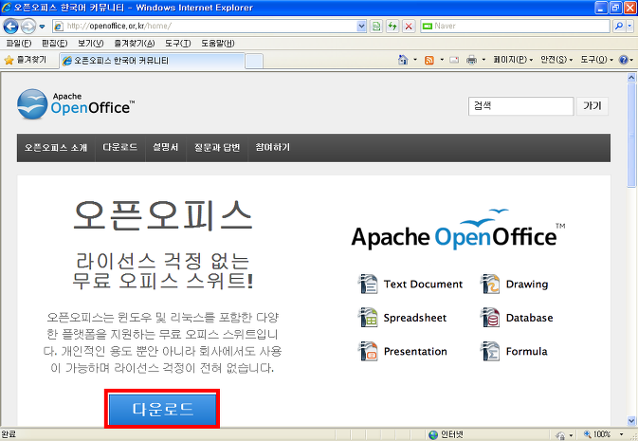Click the Database icon
Screen dimensions: 638x441
pyautogui.click(x=490, y=318)
